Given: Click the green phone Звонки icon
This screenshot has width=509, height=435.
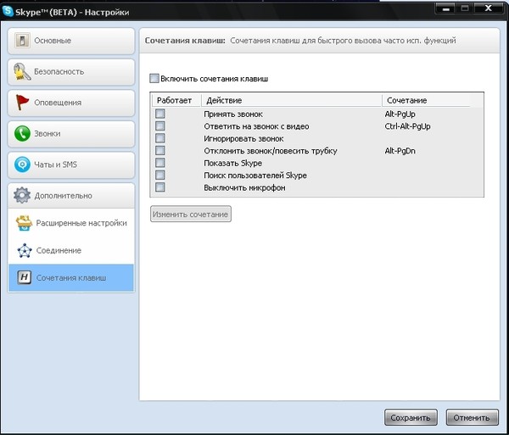Looking at the screenshot, I should pyautogui.click(x=22, y=134).
